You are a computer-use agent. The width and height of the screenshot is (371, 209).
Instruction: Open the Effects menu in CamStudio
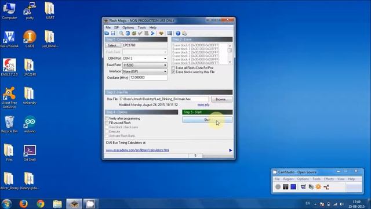click(329, 179)
